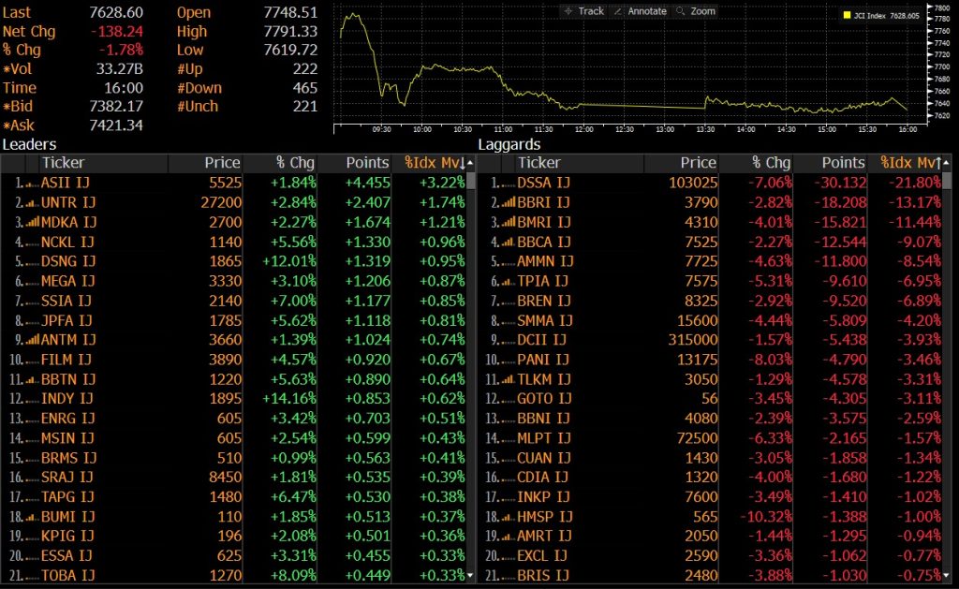Screen dimensions: 959x589
Task: Select ticker ENRG IJ in Leaders
Action: coord(67,419)
